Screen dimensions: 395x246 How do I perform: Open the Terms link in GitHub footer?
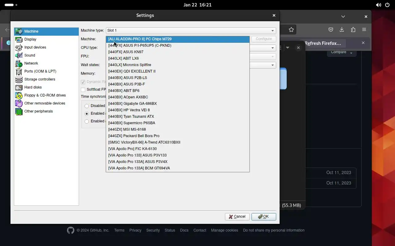(119, 230)
